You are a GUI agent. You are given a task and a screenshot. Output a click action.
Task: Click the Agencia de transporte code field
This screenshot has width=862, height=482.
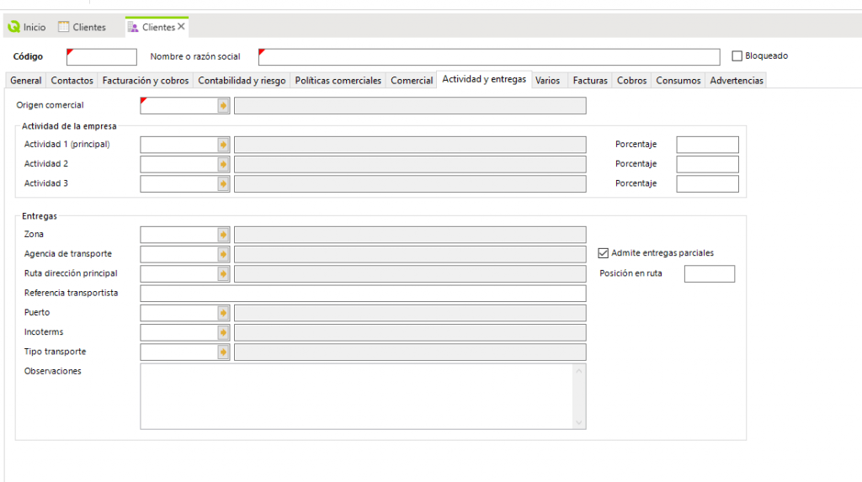point(179,255)
